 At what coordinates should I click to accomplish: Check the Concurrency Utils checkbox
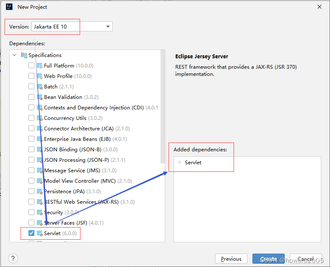coord(31,118)
